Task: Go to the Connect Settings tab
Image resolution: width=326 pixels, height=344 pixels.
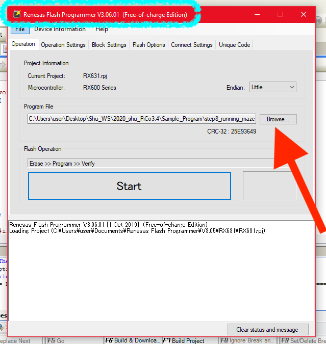Action: click(192, 45)
